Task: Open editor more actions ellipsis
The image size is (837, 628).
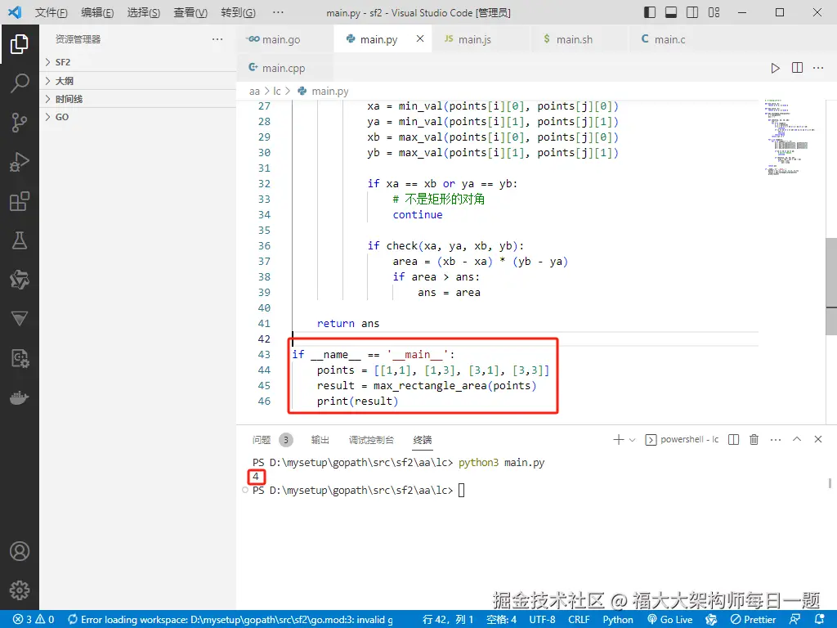Action: click(817, 68)
